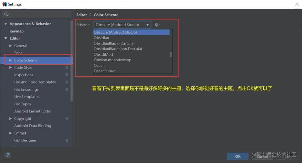
Task: Click the Code Style project-level icon
Action: (67, 68)
